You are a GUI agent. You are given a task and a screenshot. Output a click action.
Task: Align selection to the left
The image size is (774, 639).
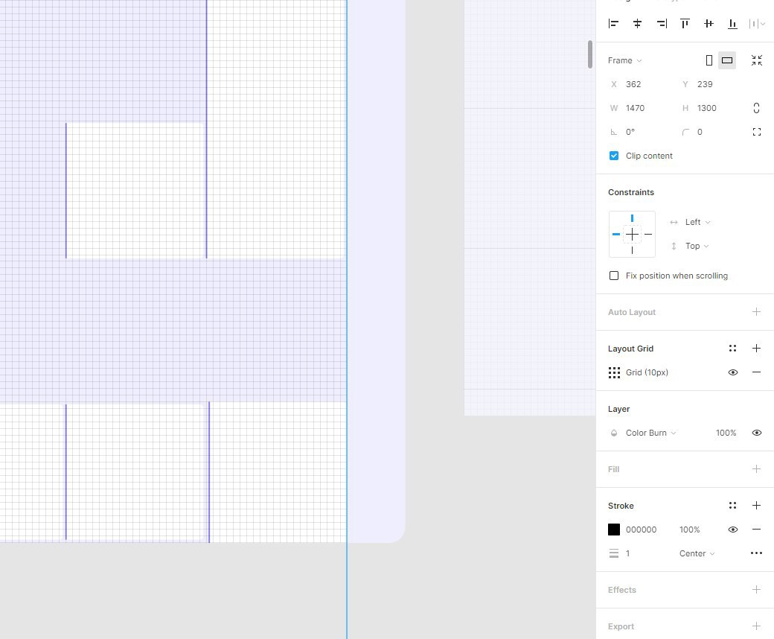[x=613, y=23]
